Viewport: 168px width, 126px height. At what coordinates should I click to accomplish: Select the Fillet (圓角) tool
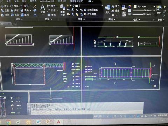(x=24, y=10)
